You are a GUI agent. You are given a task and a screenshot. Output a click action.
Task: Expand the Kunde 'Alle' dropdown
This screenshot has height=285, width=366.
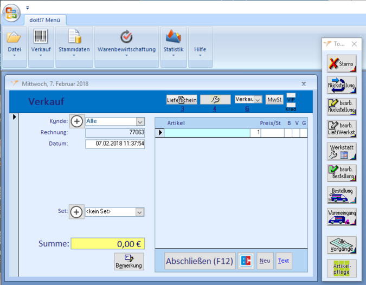pos(140,122)
